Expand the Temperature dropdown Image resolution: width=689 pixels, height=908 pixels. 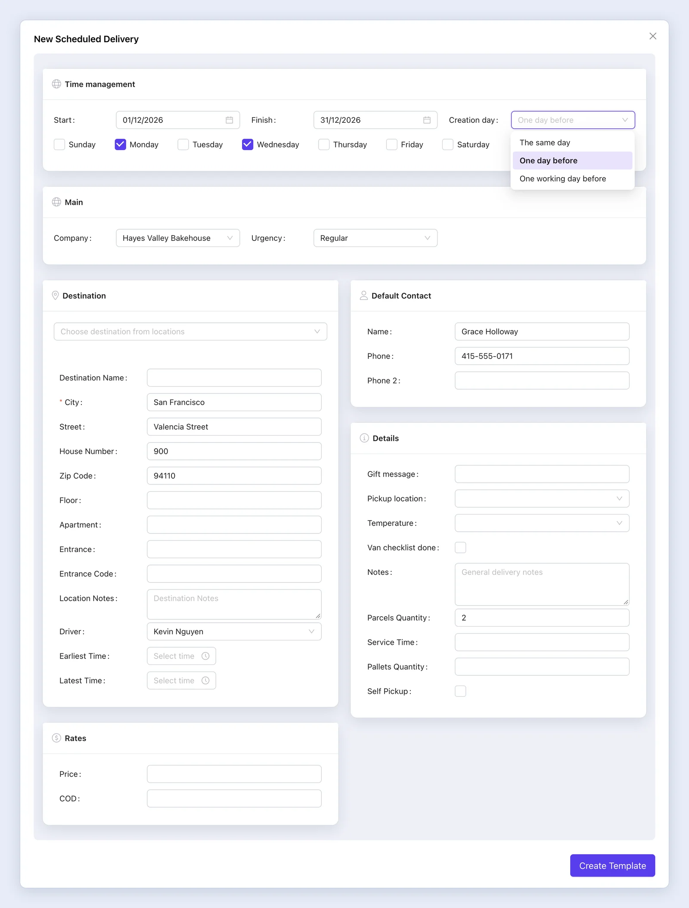542,523
